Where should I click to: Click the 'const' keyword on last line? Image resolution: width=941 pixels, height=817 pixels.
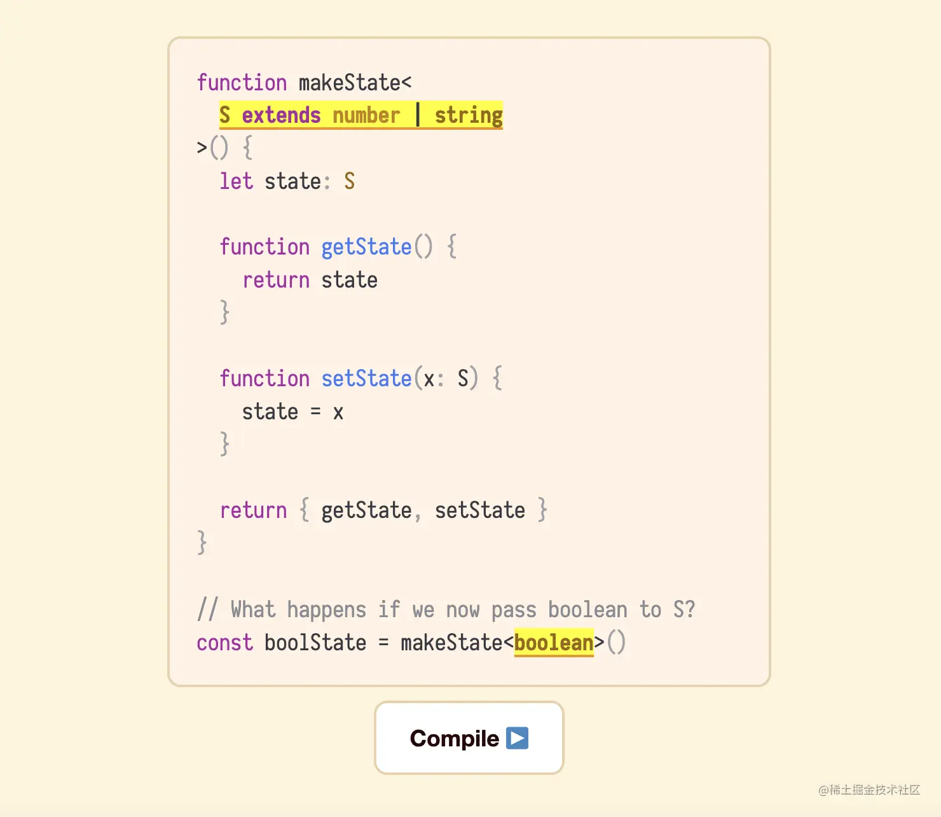224,643
